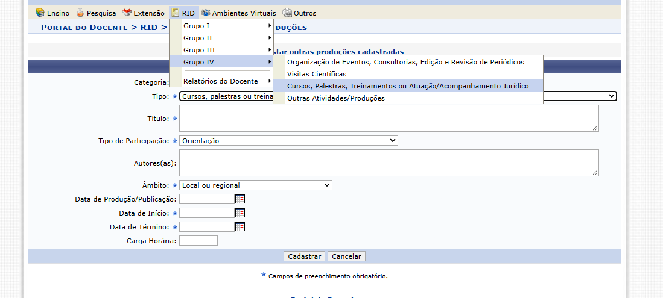Click the Carga Horária field
This screenshot has width=663, height=298.
[x=198, y=241]
